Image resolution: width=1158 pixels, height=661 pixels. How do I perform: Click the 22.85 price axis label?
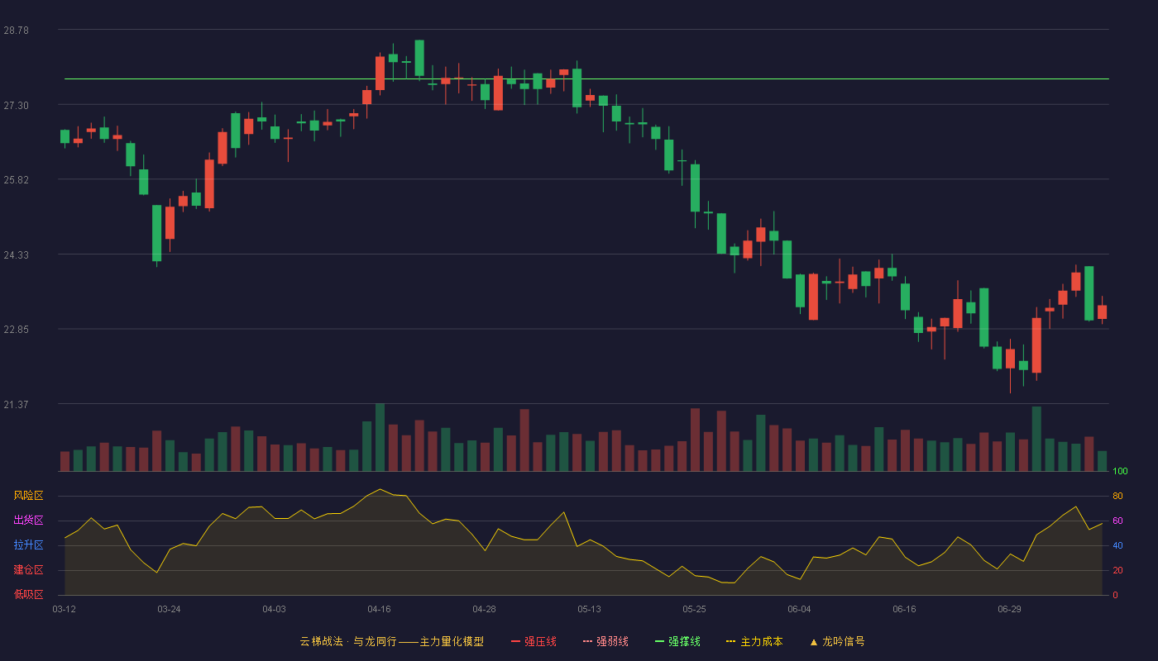tap(16, 329)
